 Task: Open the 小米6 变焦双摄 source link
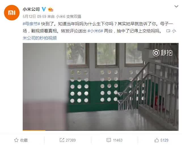(x=69, y=16)
